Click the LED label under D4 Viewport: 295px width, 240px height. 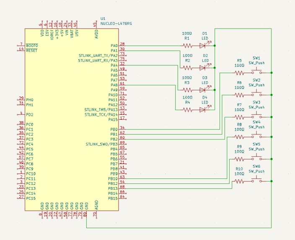pyautogui.click(x=205, y=103)
